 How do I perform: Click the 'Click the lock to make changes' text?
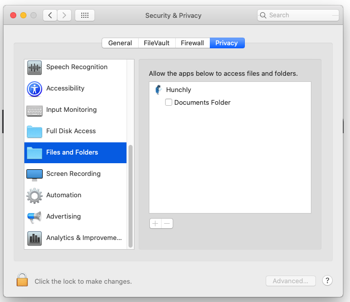[x=83, y=282]
